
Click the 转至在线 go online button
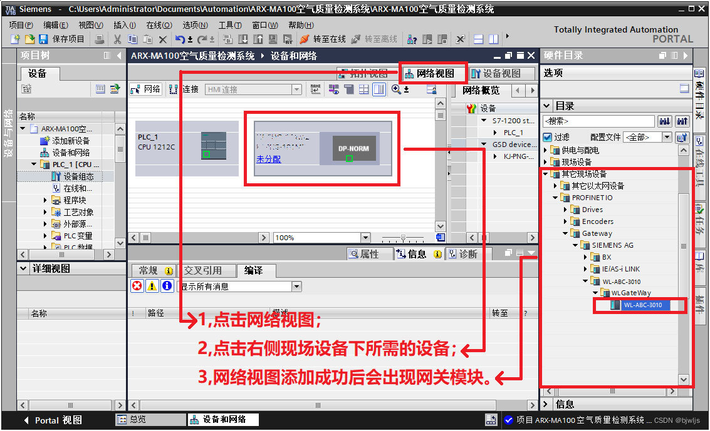[x=323, y=39]
